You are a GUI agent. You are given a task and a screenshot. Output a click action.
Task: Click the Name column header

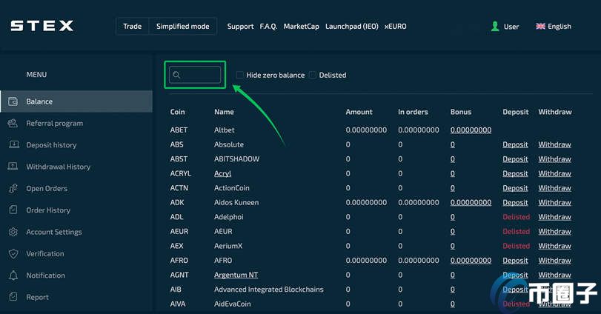[224, 112]
